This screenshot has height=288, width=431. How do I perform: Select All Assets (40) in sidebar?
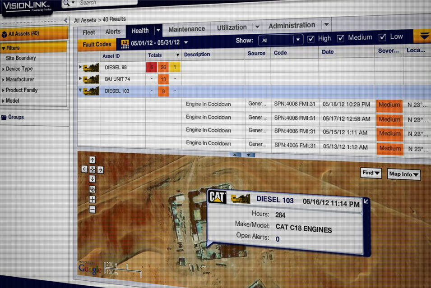coord(34,34)
